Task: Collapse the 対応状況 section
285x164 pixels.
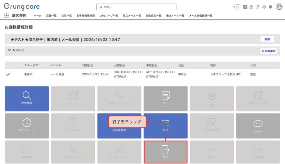Action: point(9,50)
